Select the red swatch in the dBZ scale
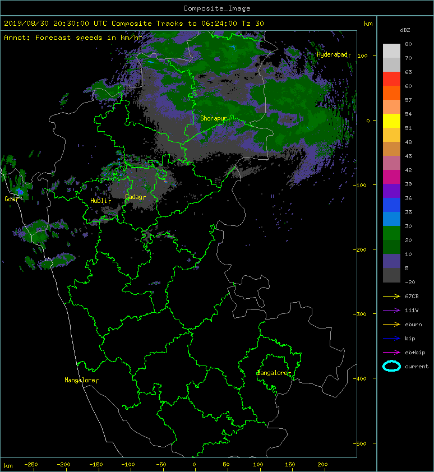Viewport: 434px width, 472px height. pyautogui.click(x=391, y=78)
